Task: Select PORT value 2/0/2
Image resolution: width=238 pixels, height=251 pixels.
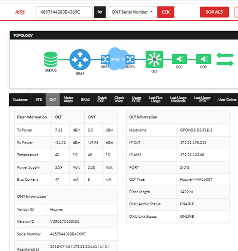Action: pos(185,167)
